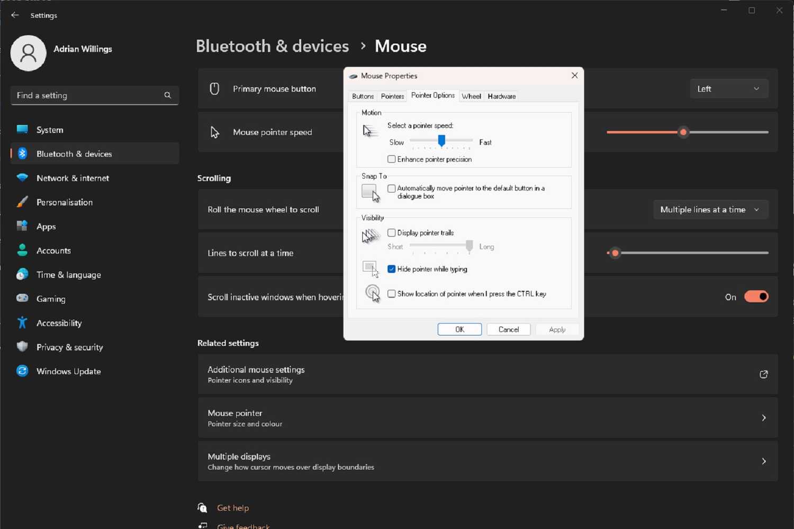Enable the Enhance pointer precision checkbox

point(391,159)
